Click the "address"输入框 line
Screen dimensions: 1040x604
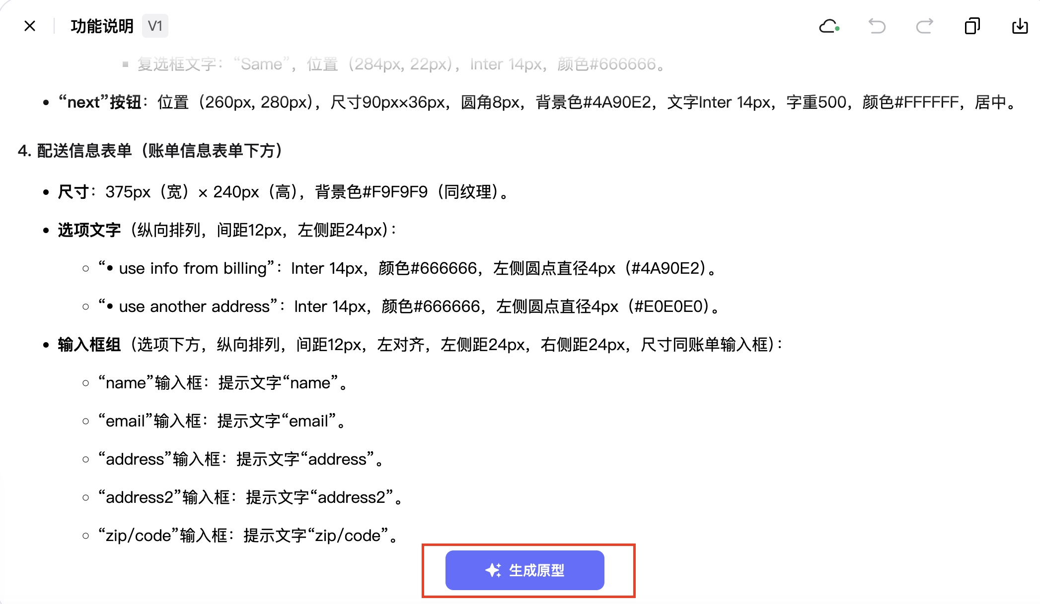tap(242, 459)
